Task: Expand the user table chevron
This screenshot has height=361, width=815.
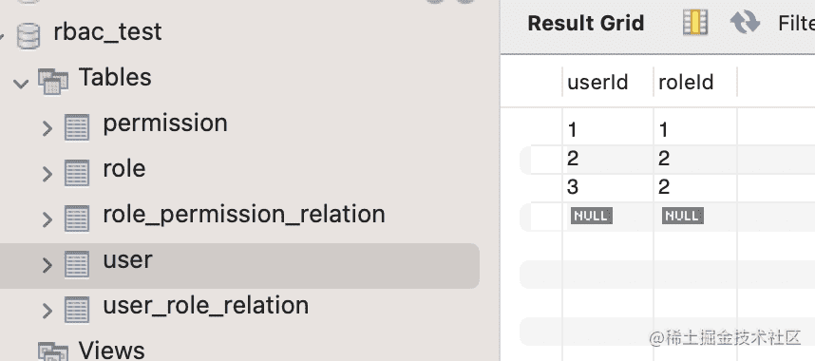Action: pyautogui.click(x=47, y=265)
